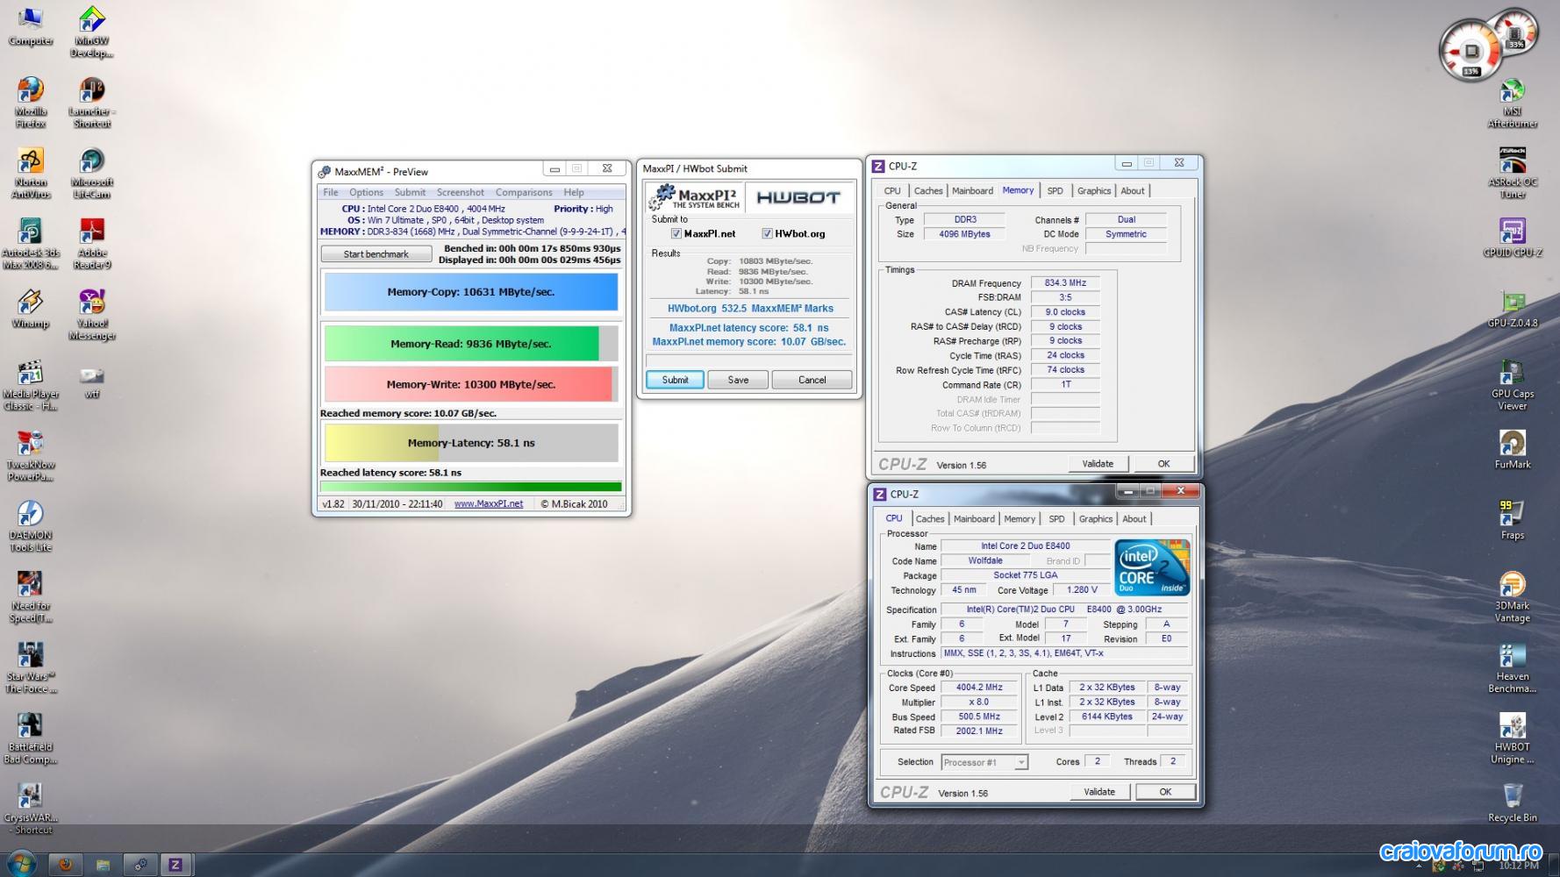
Task: Switch to SPD tab in upper CPU-Z
Action: (1056, 190)
